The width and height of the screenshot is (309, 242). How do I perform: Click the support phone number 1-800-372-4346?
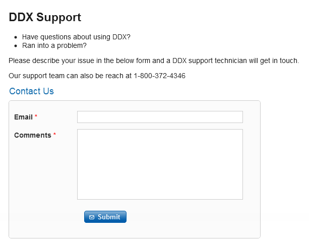(x=159, y=76)
